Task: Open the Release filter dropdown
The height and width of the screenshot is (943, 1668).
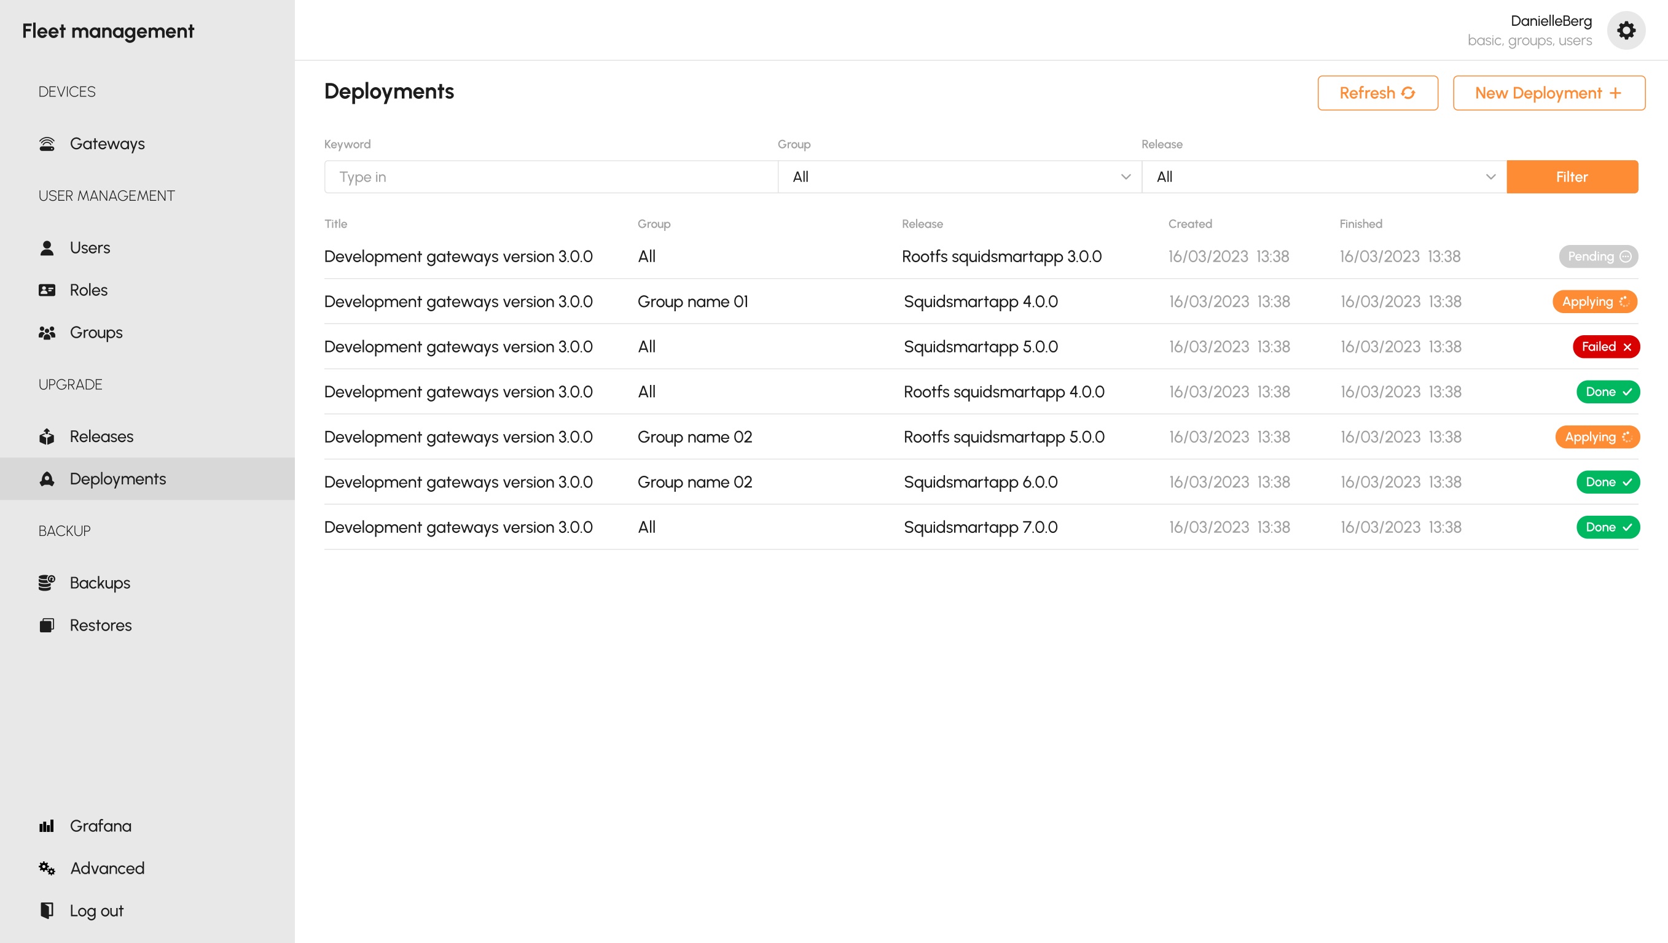Action: 1324,177
